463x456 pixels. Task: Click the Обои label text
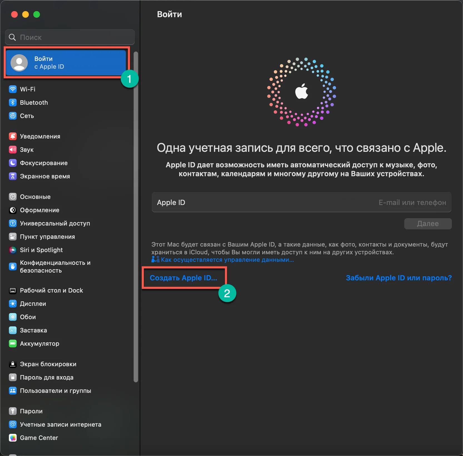click(28, 317)
